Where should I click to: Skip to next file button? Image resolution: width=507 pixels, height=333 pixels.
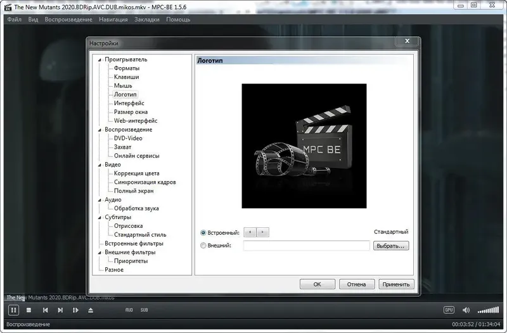point(60,310)
